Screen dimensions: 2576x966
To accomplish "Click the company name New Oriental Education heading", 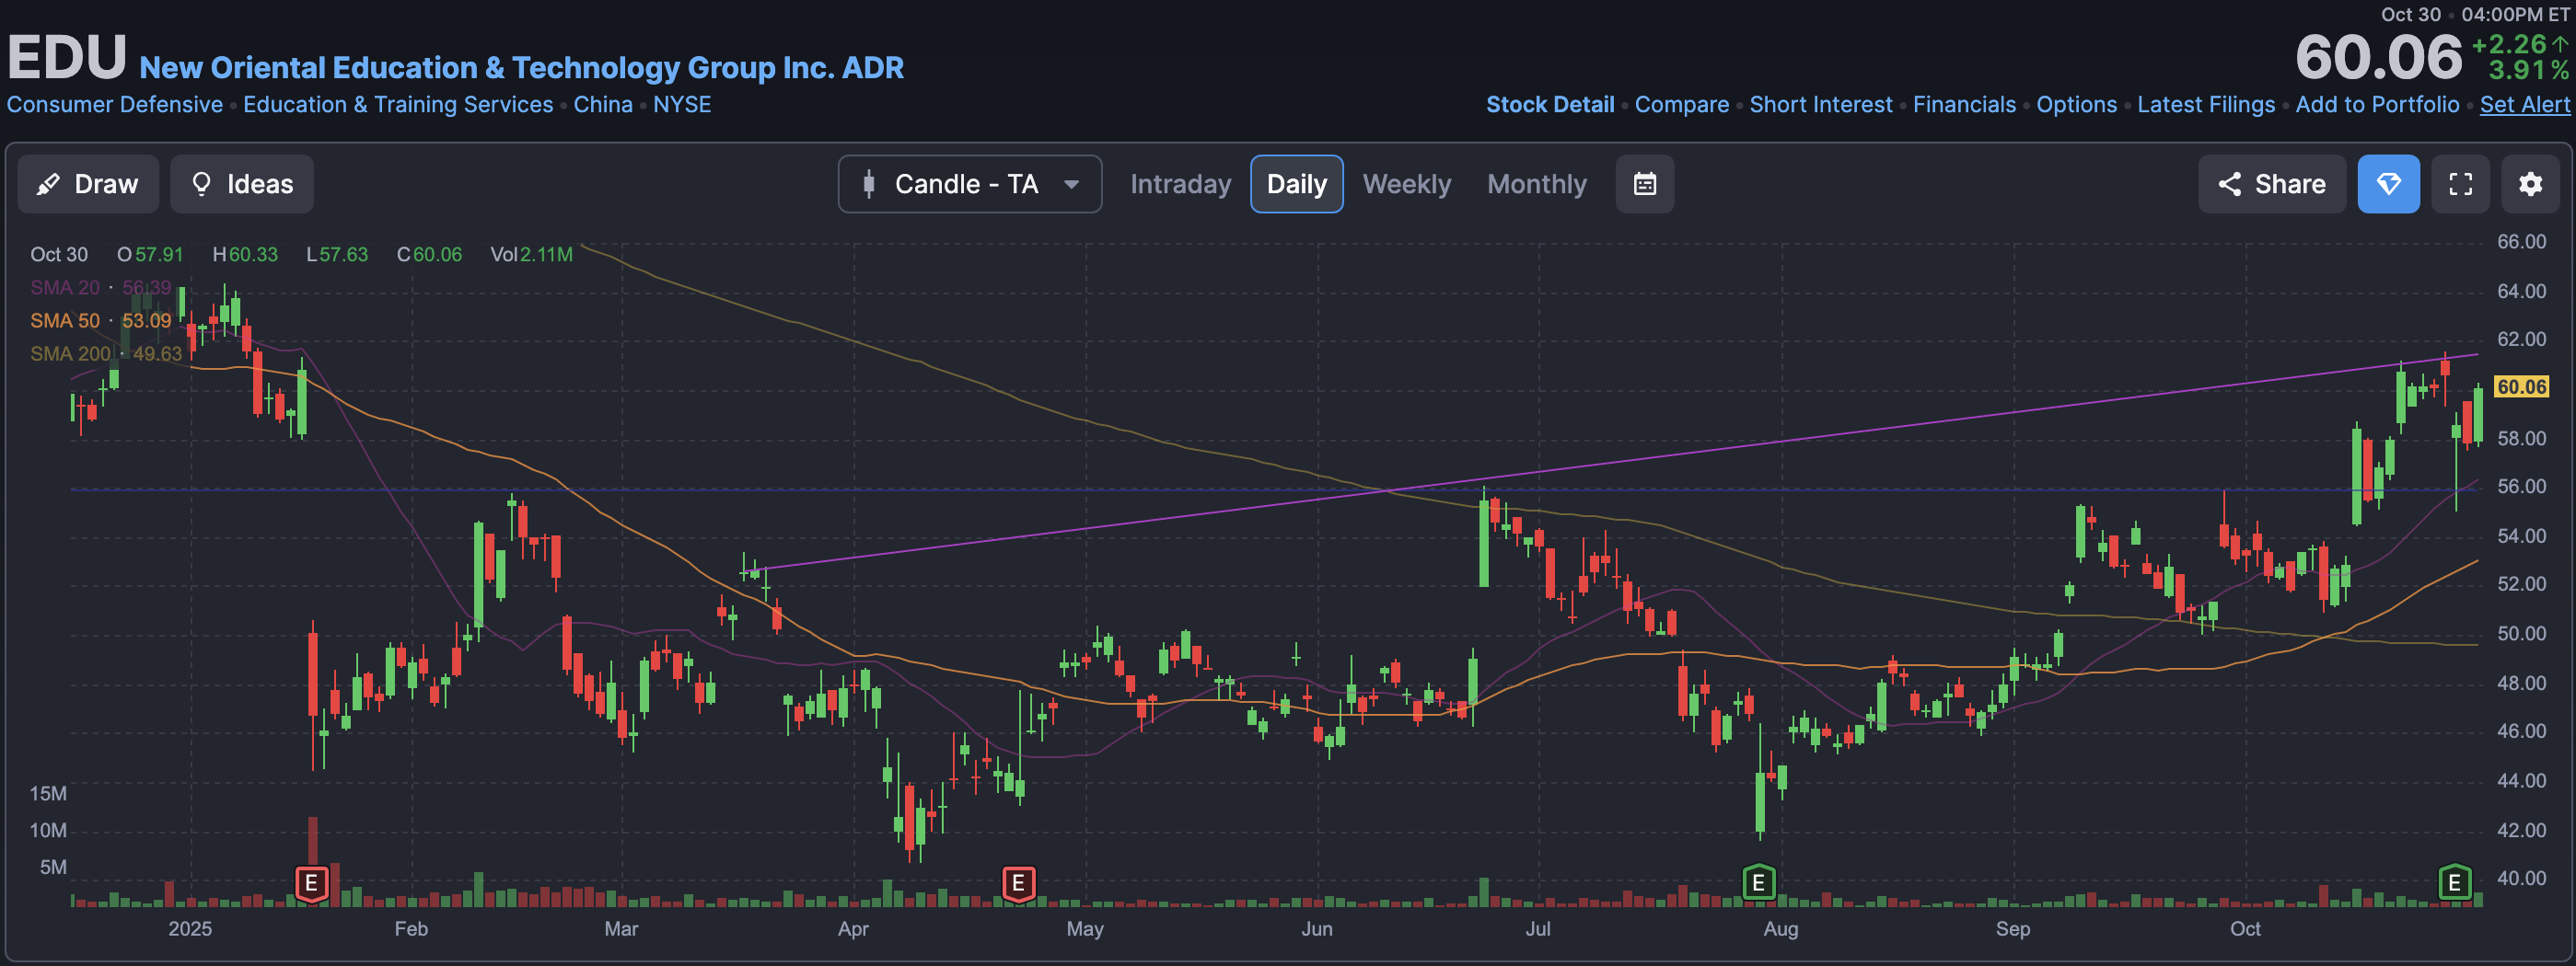I will [521, 67].
